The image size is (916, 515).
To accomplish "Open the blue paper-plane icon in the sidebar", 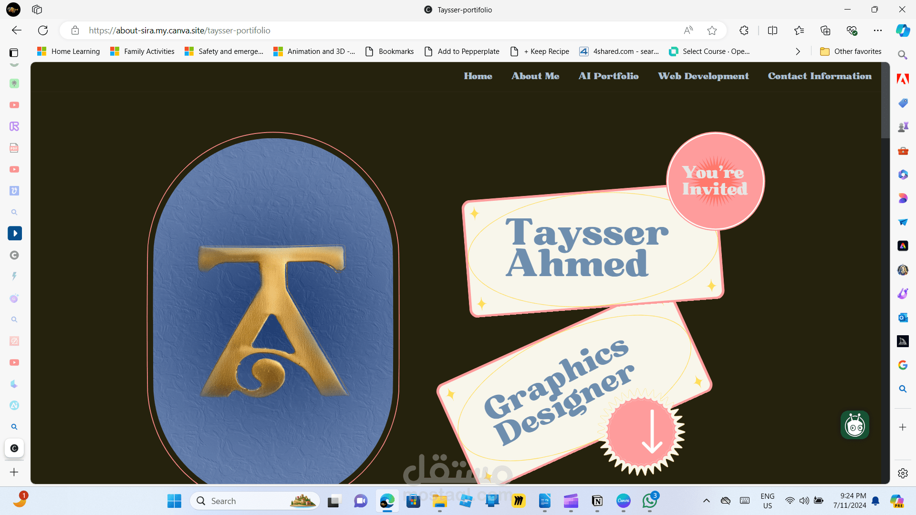I will tap(903, 222).
